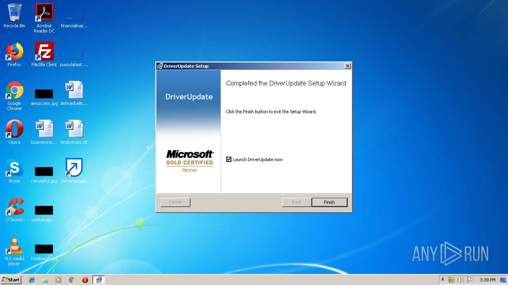This screenshot has height=285, width=508.
Task: Open Windows Media Player taskbar icon
Action: coord(58,280)
